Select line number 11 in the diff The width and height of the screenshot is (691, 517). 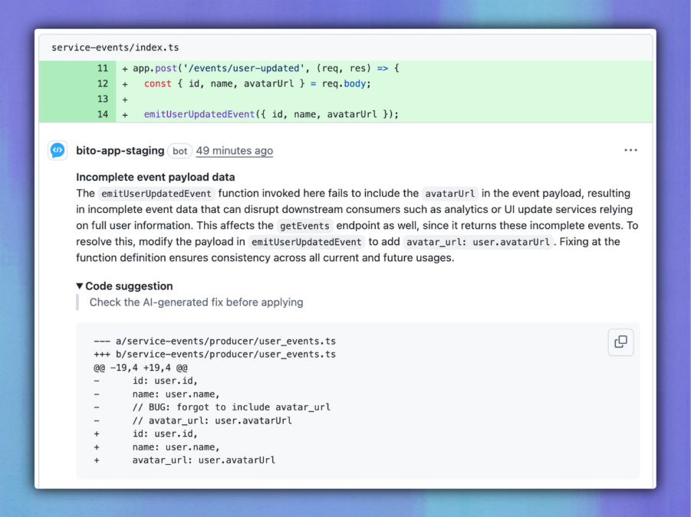click(x=102, y=68)
